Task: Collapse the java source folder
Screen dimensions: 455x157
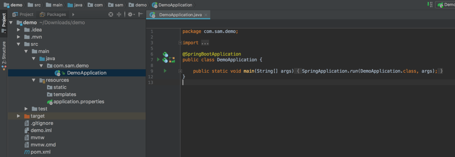Action: (x=33, y=59)
